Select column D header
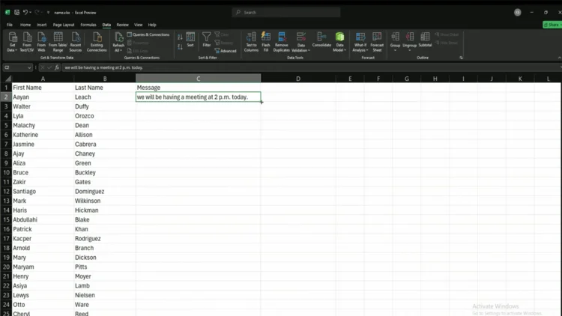Viewport: 562px width, 316px height. coord(298,79)
